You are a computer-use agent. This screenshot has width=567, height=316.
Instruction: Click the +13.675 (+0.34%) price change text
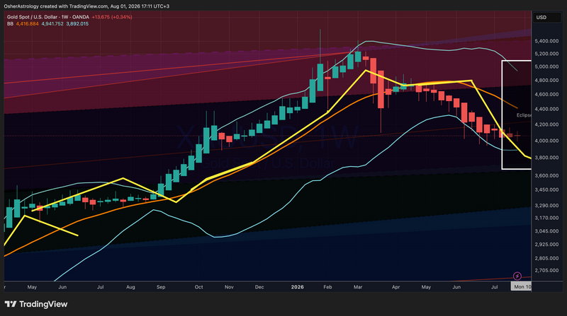pyautogui.click(x=112, y=17)
